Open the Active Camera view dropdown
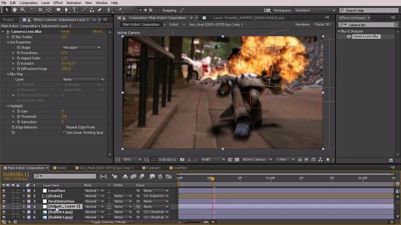The width and height of the screenshot is (401, 225). [x=257, y=160]
